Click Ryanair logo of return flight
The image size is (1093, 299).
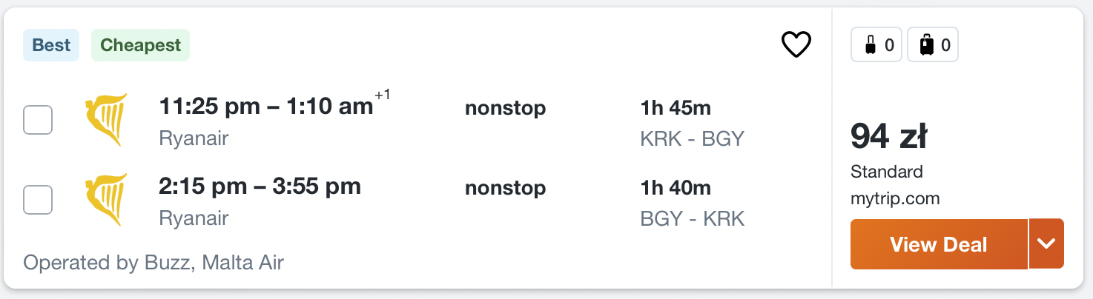tap(107, 199)
